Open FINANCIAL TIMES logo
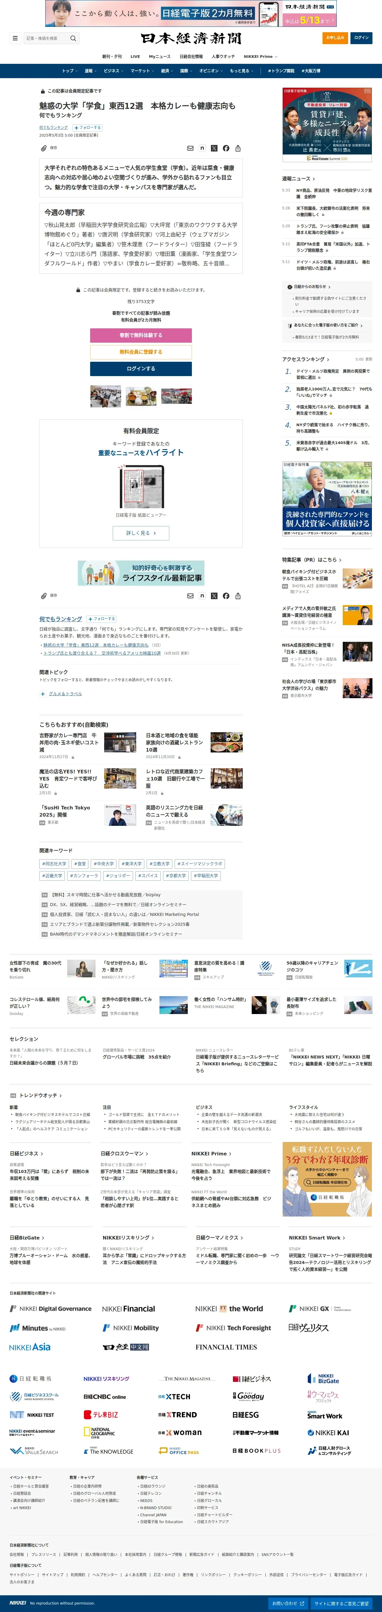This screenshot has width=382, height=1612. tap(226, 1347)
